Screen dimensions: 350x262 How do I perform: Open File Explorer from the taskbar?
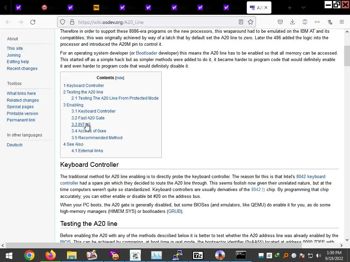tap(72, 255)
